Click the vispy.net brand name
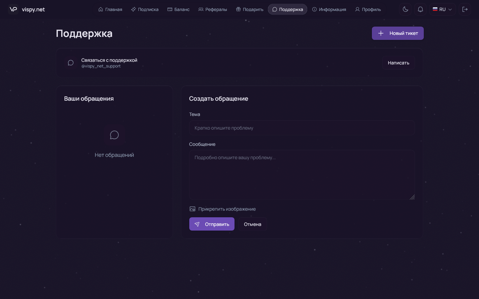479x299 pixels. 33,9
